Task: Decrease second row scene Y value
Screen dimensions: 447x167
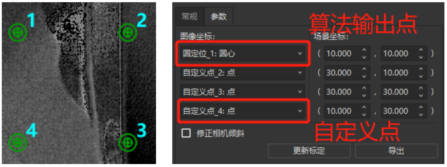Action: pos(421,76)
